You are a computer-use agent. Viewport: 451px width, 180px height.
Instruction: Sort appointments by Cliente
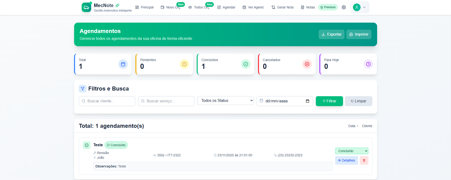coord(367,126)
